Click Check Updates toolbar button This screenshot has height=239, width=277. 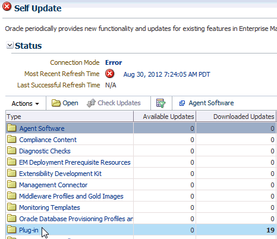[114, 103]
